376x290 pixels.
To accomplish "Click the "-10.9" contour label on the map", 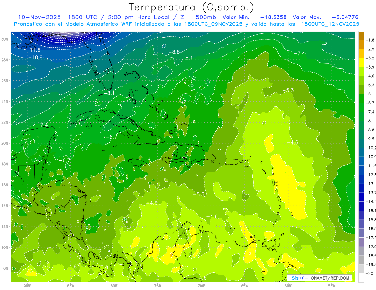I will [x=35, y=58].
